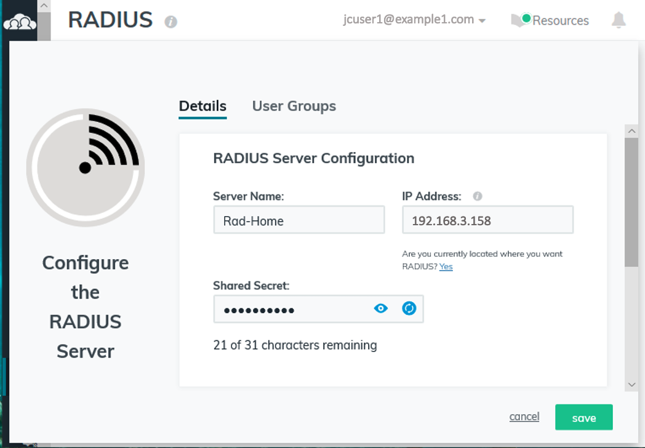Open the notifications bell
Viewport: 645px width, 448px height.
pos(619,20)
